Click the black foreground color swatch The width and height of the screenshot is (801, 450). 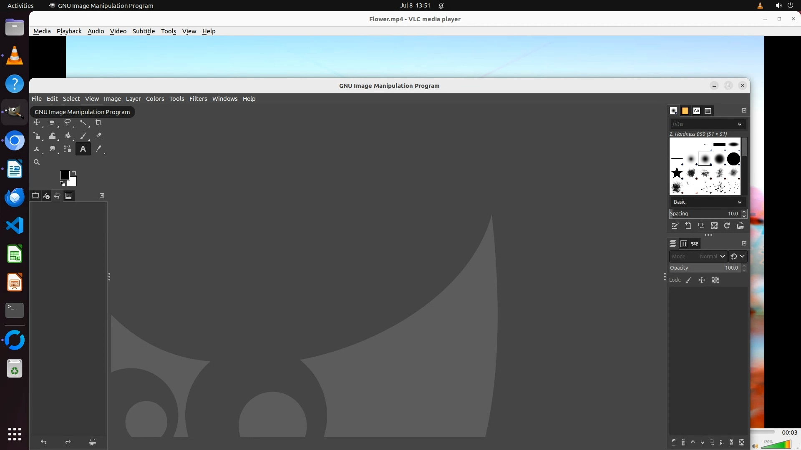coord(65,175)
